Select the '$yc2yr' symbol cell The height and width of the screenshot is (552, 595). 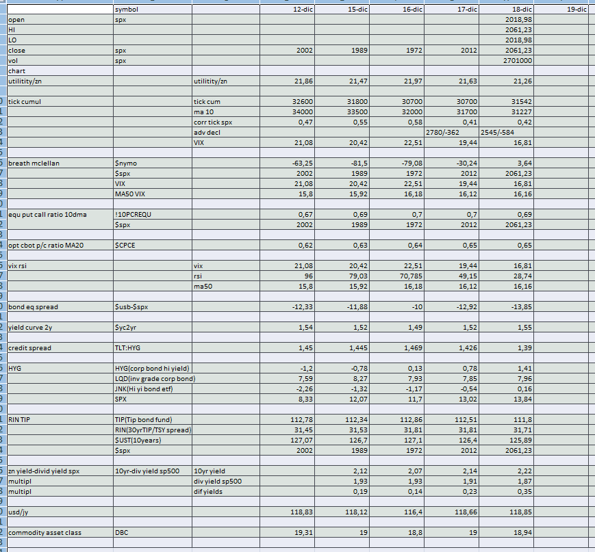click(153, 327)
